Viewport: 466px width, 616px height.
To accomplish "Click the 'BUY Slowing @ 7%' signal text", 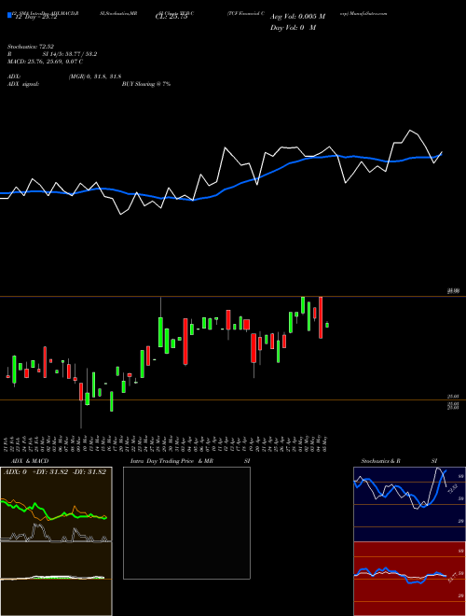I will pyautogui.click(x=146, y=84).
